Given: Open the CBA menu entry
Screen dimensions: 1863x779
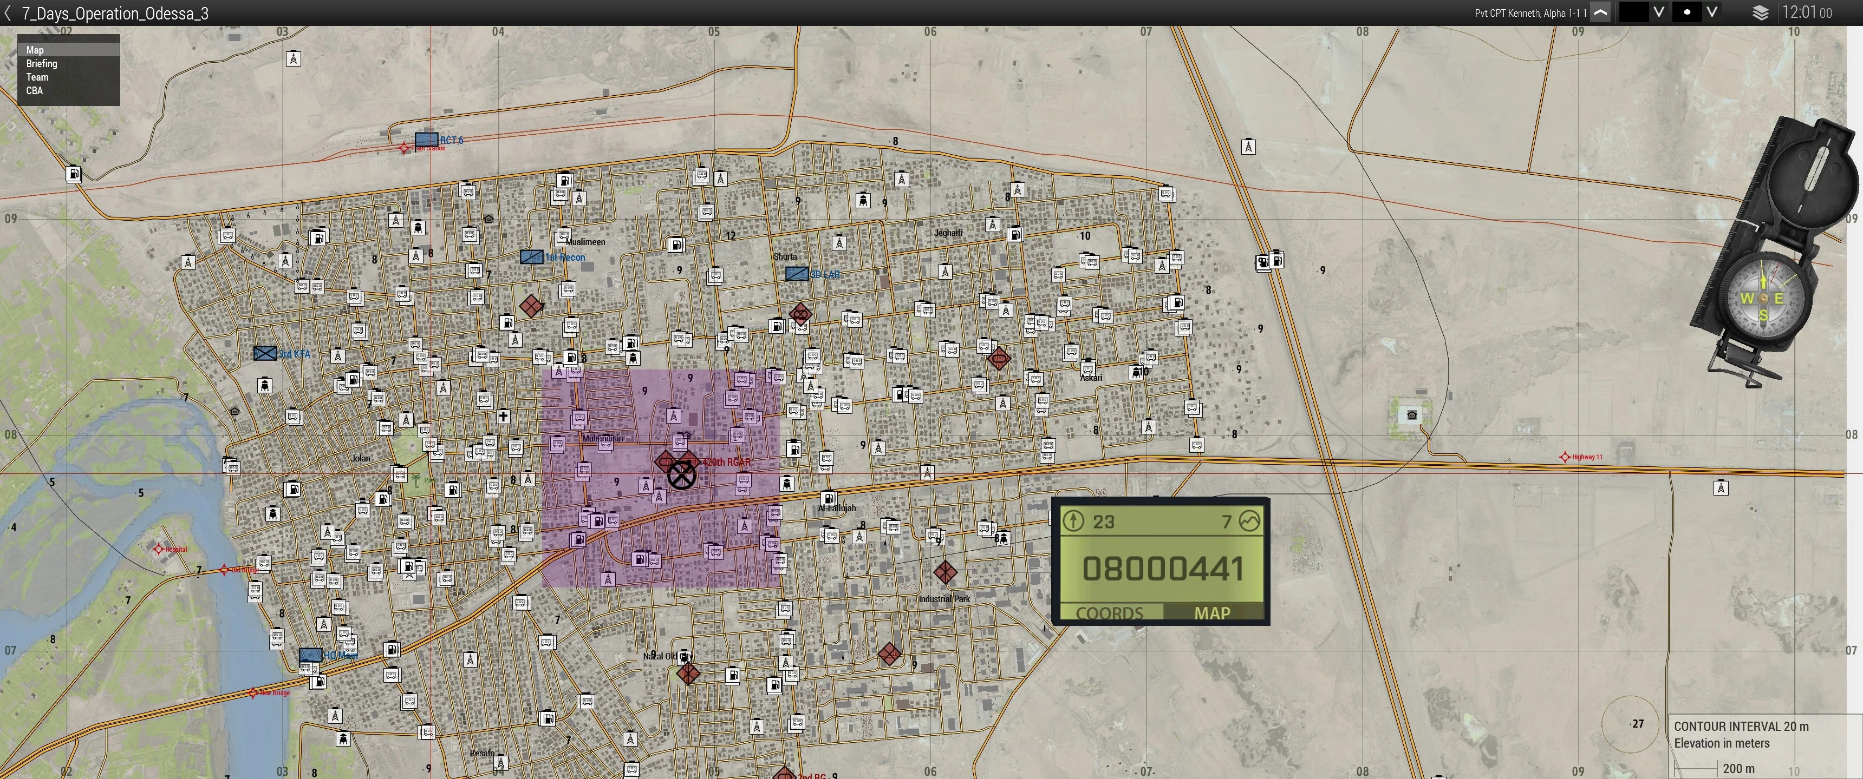Looking at the screenshot, I should tap(34, 90).
